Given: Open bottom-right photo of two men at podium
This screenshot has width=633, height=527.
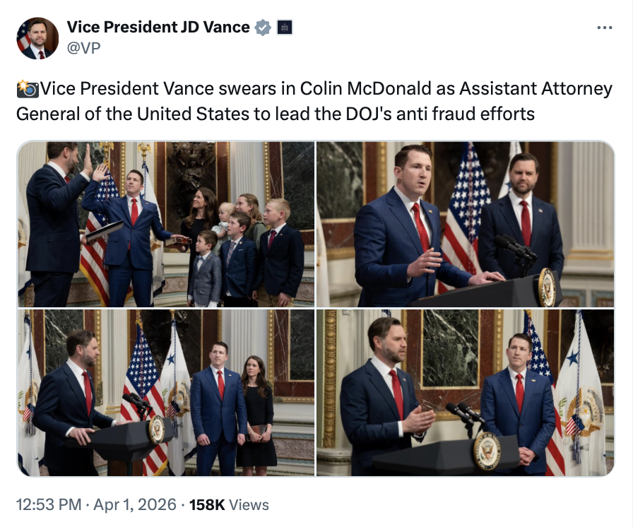Looking at the screenshot, I should tap(465, 393).
